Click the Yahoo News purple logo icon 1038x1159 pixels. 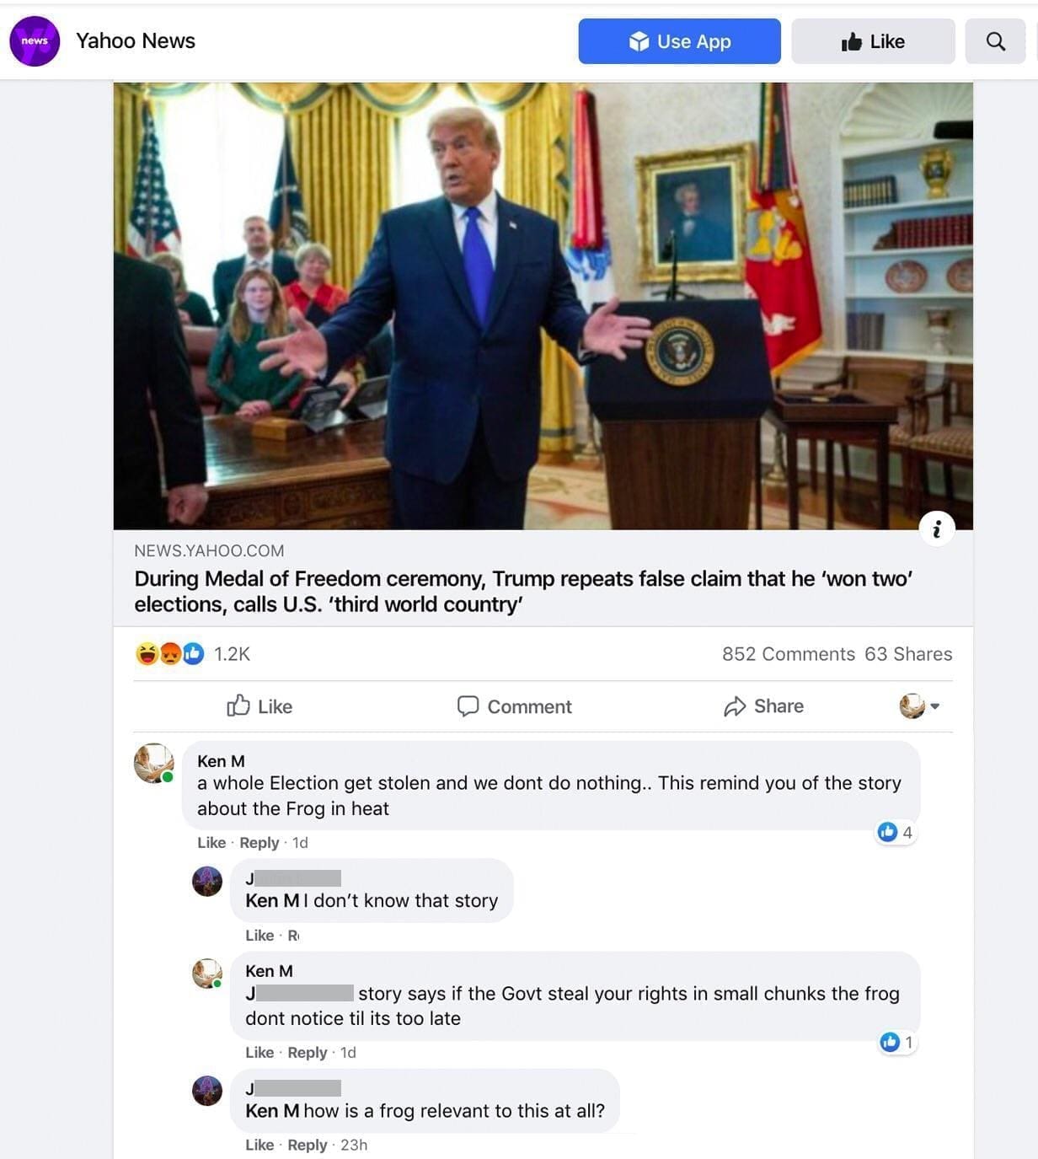click(x=35, y=40)
